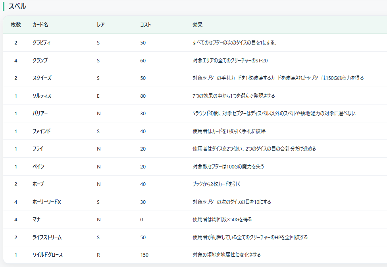Select the クランプ card name
Image resolution: width=387 pixels, height=267 pixels.
click(x=40, y=60)
